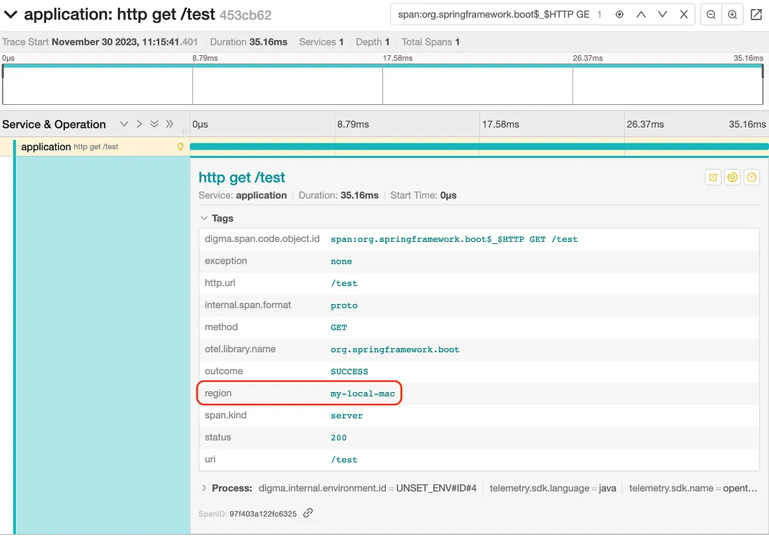Open the external link icon at top right
The height and width of the screenshot is (539, 769).
[756, 13]
